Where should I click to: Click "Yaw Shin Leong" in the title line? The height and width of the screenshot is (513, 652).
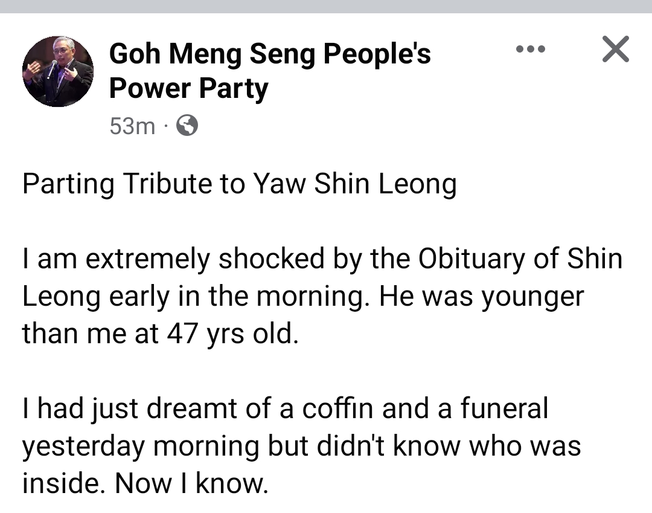click(x=354, y=184)
